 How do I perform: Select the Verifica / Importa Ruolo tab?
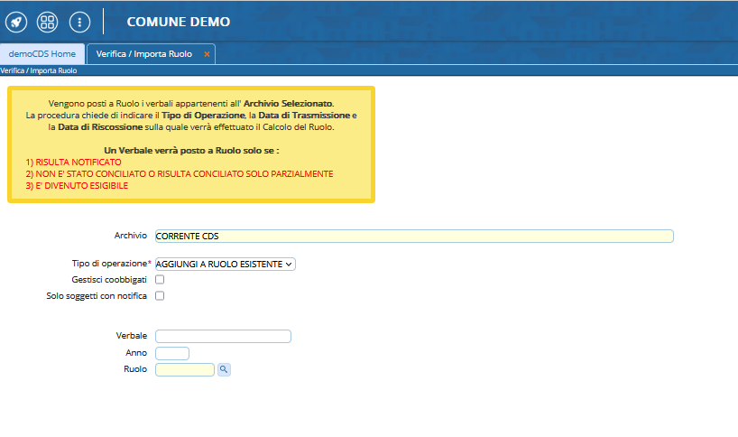point(144,54)
